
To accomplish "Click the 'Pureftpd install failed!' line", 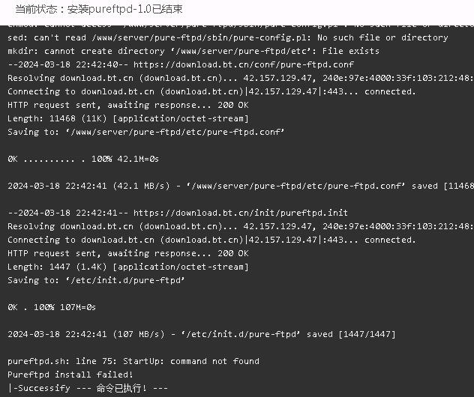I will (x=70, y=375).
